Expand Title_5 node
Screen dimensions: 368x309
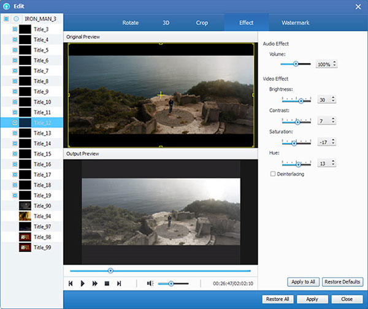coord(15,50)
